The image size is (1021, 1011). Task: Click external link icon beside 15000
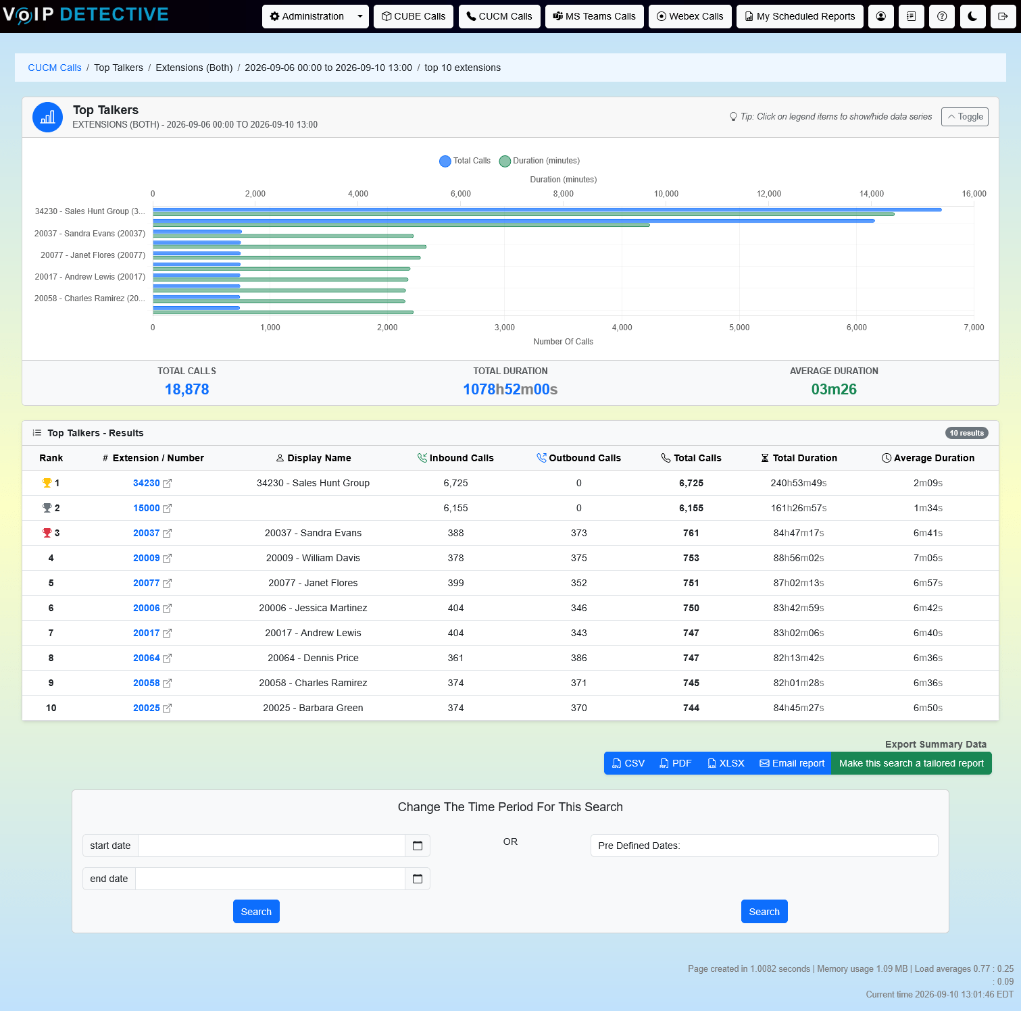pos(168,508)
